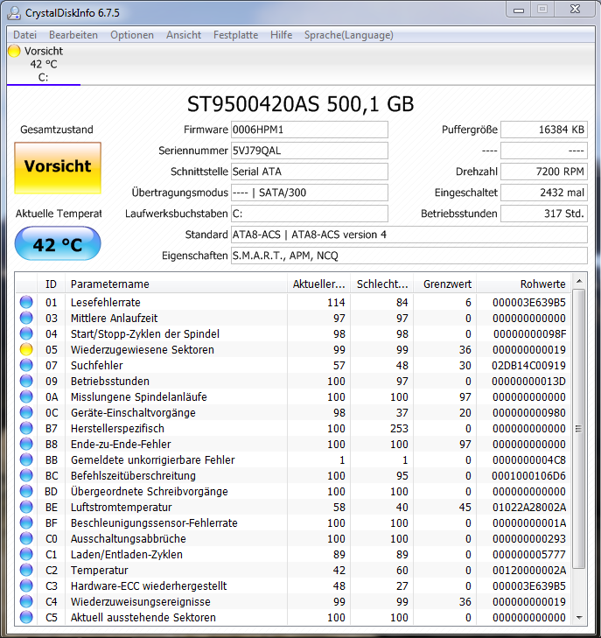Click the status dot for Beschleunigungssensor-Fehlerrate

coord(26,522)
